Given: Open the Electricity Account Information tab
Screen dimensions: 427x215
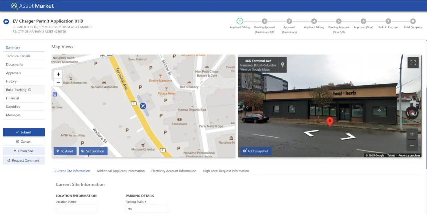Looking at the screenshot, I should [x=174, y=171].
